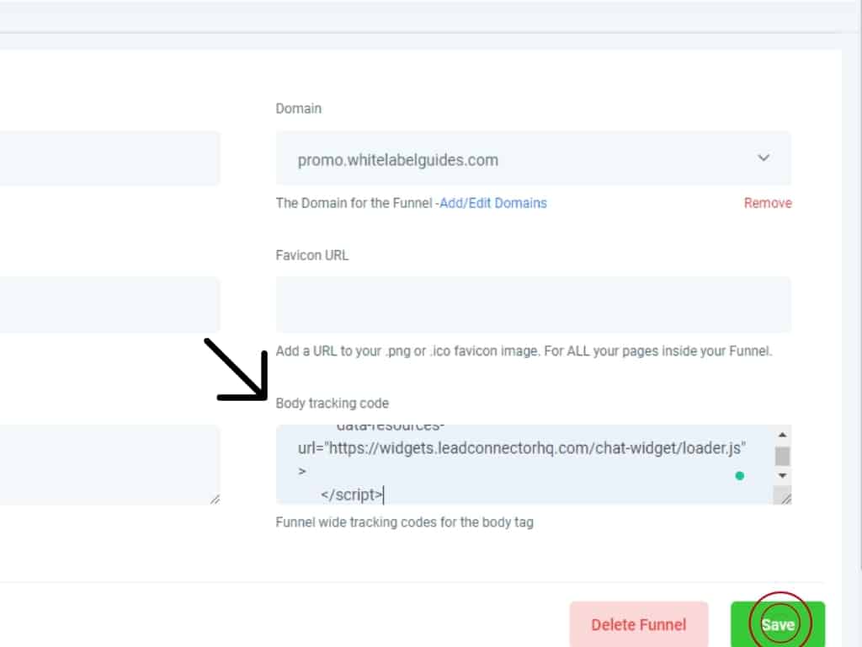The width and height of the screenshot is (862, 647).
Task: Focus the middle-left partially visible input field
Action: (x=109, y=304)
